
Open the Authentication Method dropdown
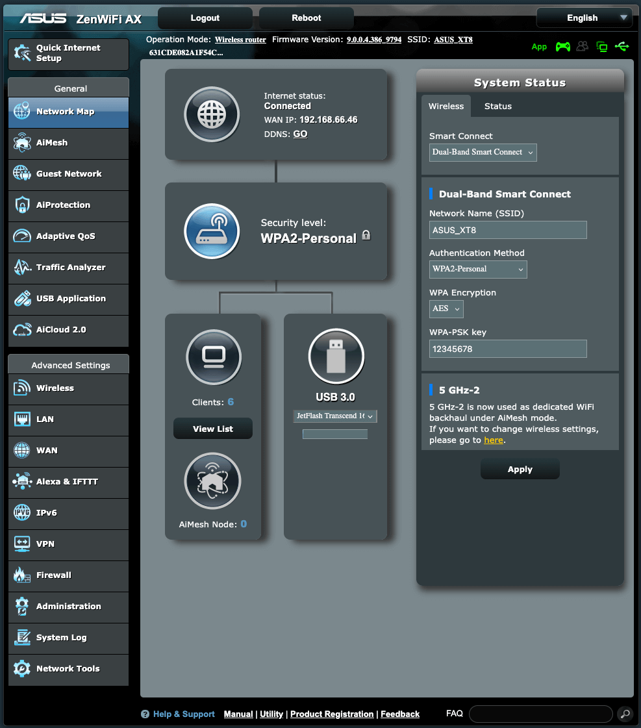[x=478, y=270]
